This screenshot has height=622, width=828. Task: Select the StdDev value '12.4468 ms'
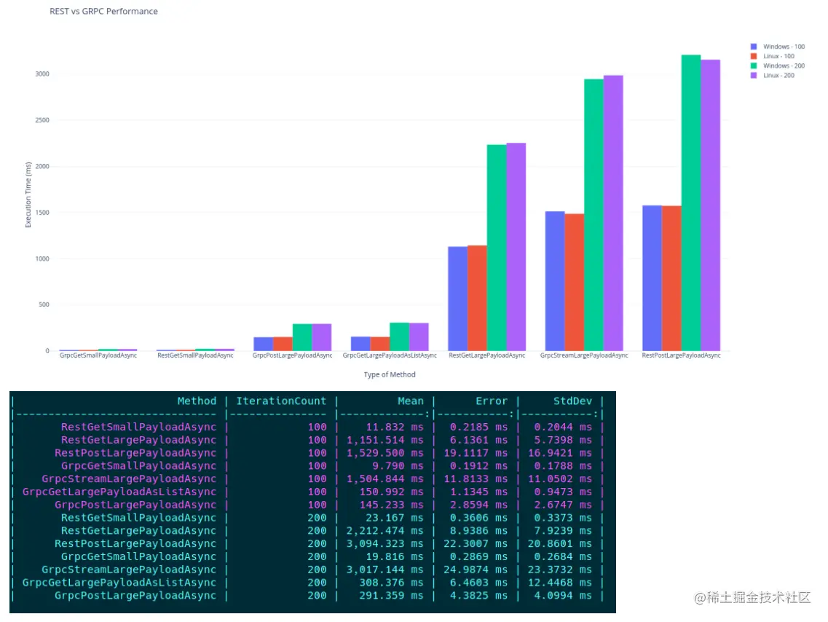tap(560, 583)
